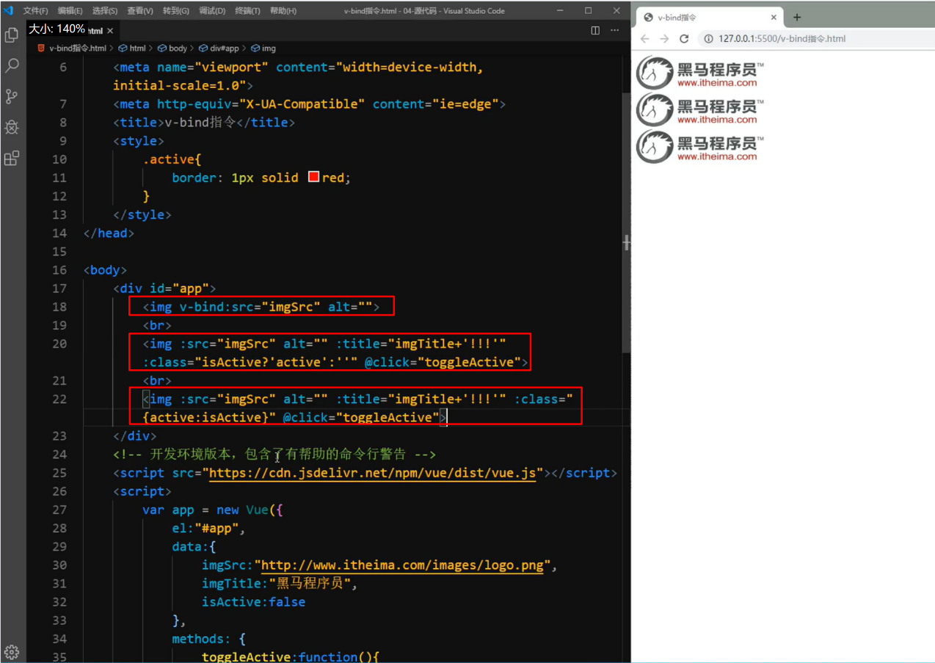The height and width of the screenshot is (663, 935).
Task: Follow the vue.js CDN link in the code
Action: tap(373, 473)
